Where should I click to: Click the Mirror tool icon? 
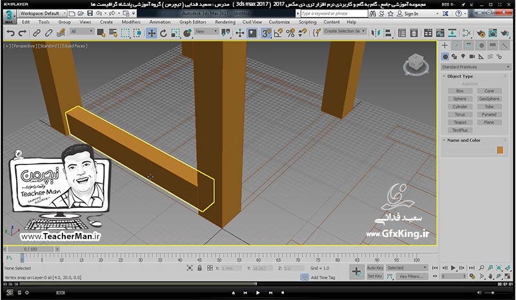(375, 33)
